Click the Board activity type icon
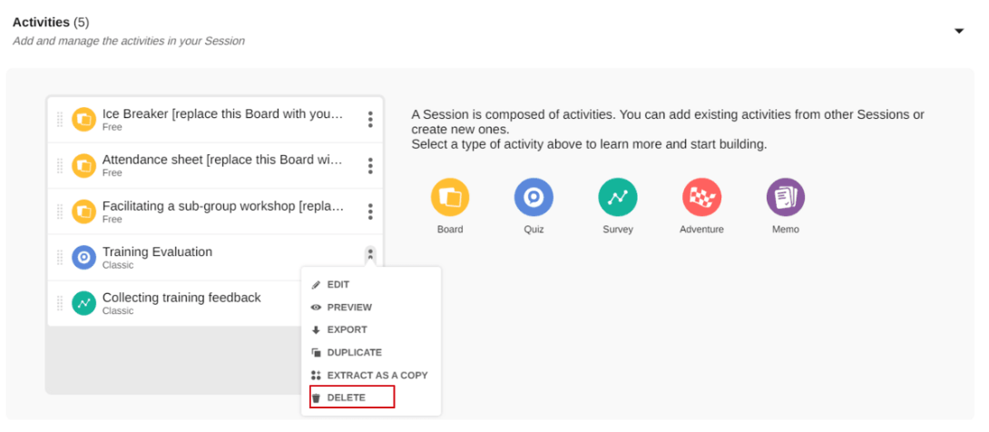The width and height of the screenshot is (989, 432). coord(450,197)
